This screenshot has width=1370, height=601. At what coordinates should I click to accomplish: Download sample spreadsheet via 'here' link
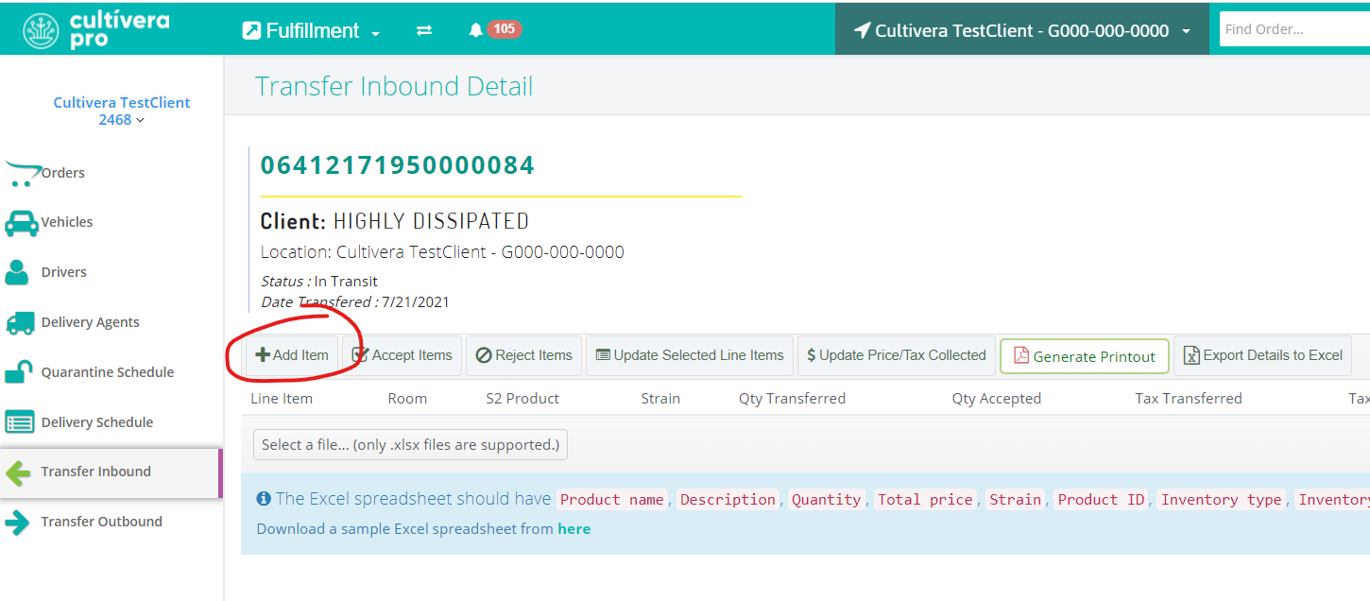[x=574, y=529]
